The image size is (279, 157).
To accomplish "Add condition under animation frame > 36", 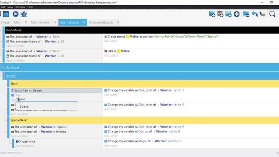I will click(15, 61).
